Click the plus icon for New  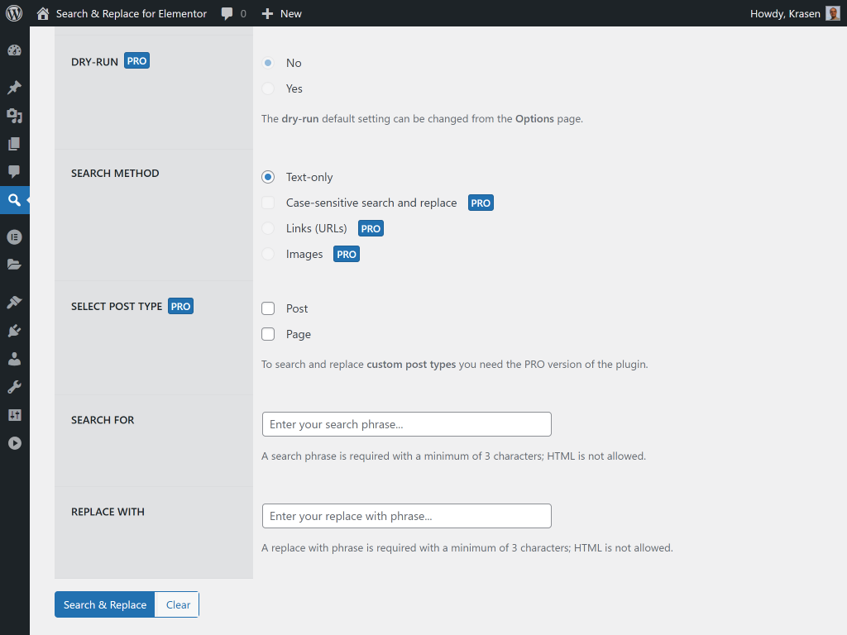(x=267, y=13)
